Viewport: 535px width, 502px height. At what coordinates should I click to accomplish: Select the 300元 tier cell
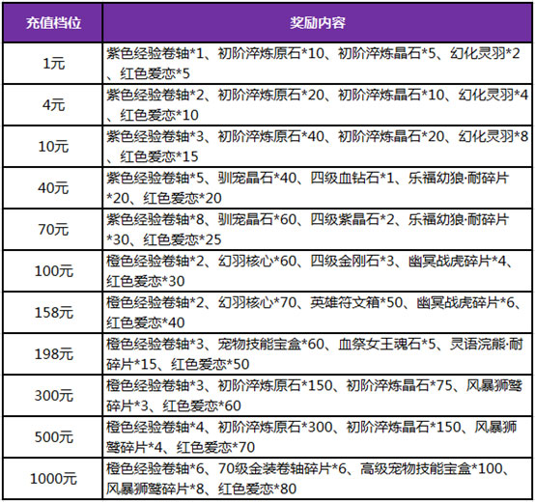click(53, 396)
